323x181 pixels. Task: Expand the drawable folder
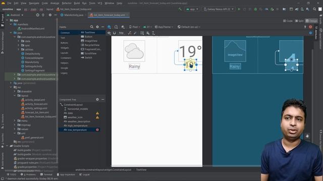(x=15, y=92)
